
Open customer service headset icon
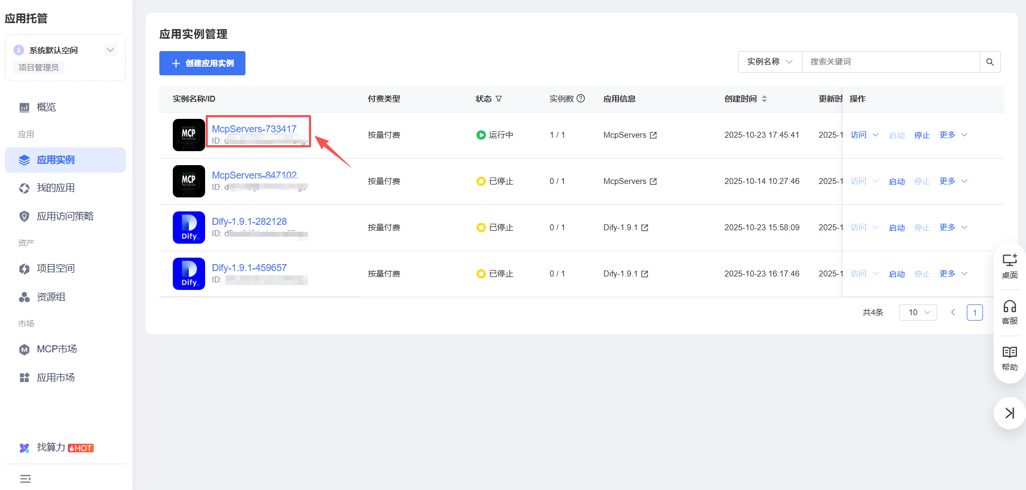(x=1009, y=312)
